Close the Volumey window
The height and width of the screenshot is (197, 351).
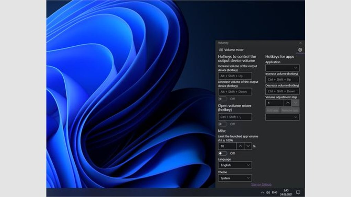tap(300, 43)
